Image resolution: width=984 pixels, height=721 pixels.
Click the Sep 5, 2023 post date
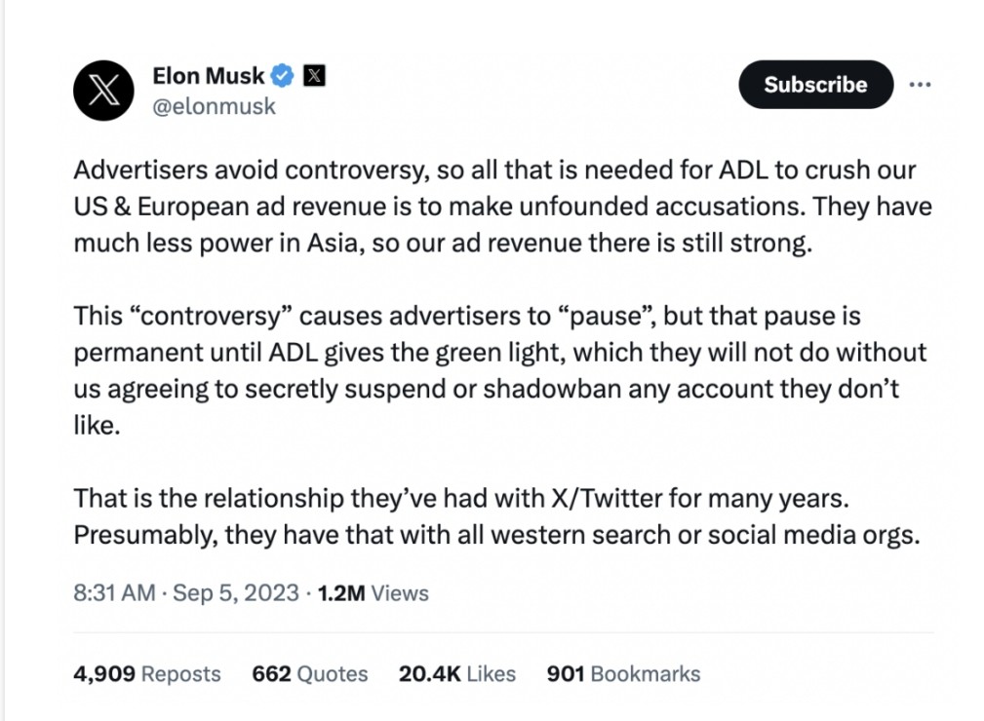point(235,592)
